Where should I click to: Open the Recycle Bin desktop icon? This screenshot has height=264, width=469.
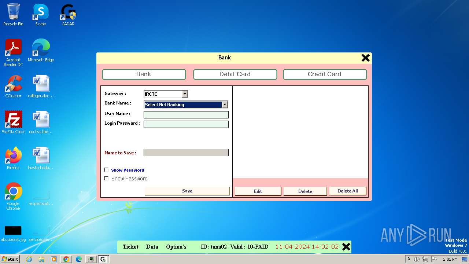tap(13, 15)
